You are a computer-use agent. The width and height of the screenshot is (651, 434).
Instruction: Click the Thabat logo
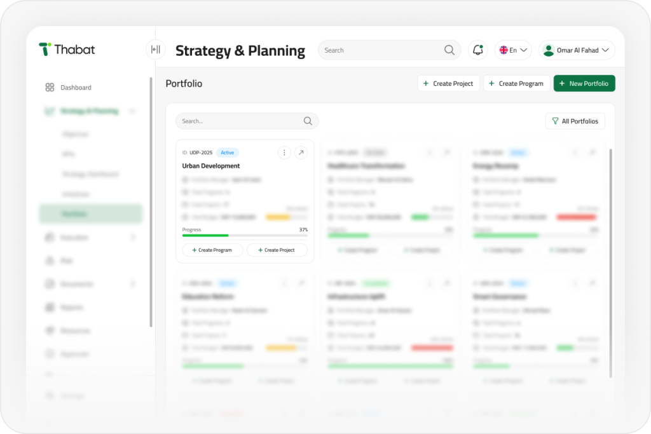[x=67, y=50]
